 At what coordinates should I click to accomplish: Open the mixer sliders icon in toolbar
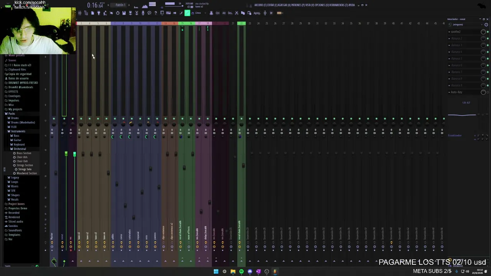click(x=80, y=13)
